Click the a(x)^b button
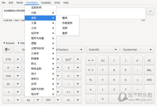 coord(68,59)
